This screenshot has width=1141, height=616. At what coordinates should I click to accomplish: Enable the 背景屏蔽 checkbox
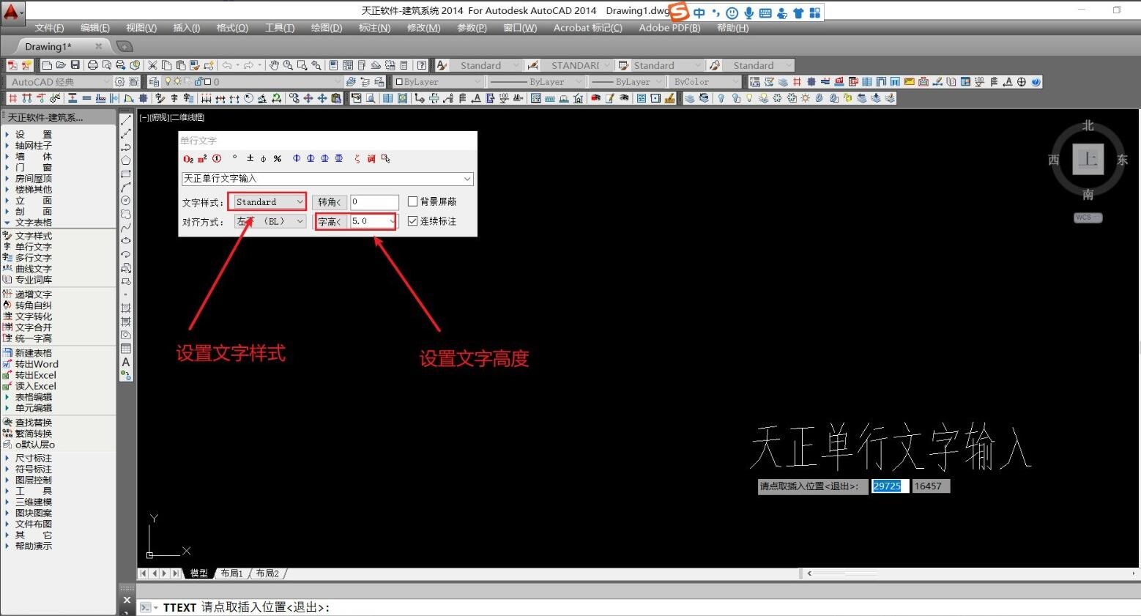pyautogui.click(x=412, y=201)
